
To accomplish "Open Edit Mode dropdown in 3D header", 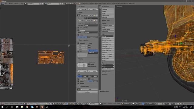I will pyautogui.click(x=126, y=104).
